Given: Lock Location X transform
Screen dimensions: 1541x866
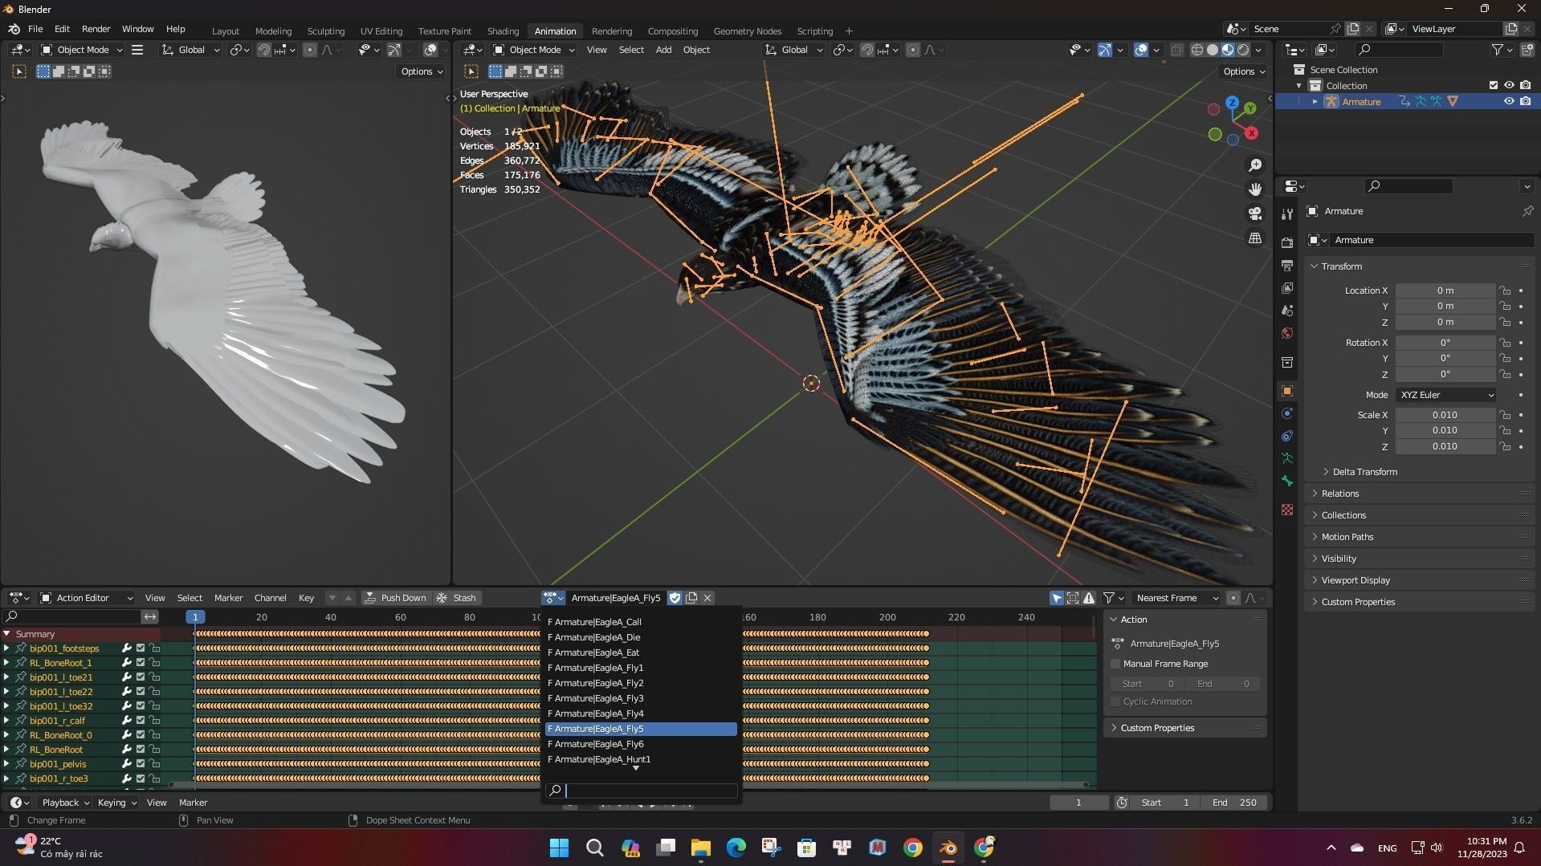Looking at the screenshot, I should click(x=1505, y=291).
